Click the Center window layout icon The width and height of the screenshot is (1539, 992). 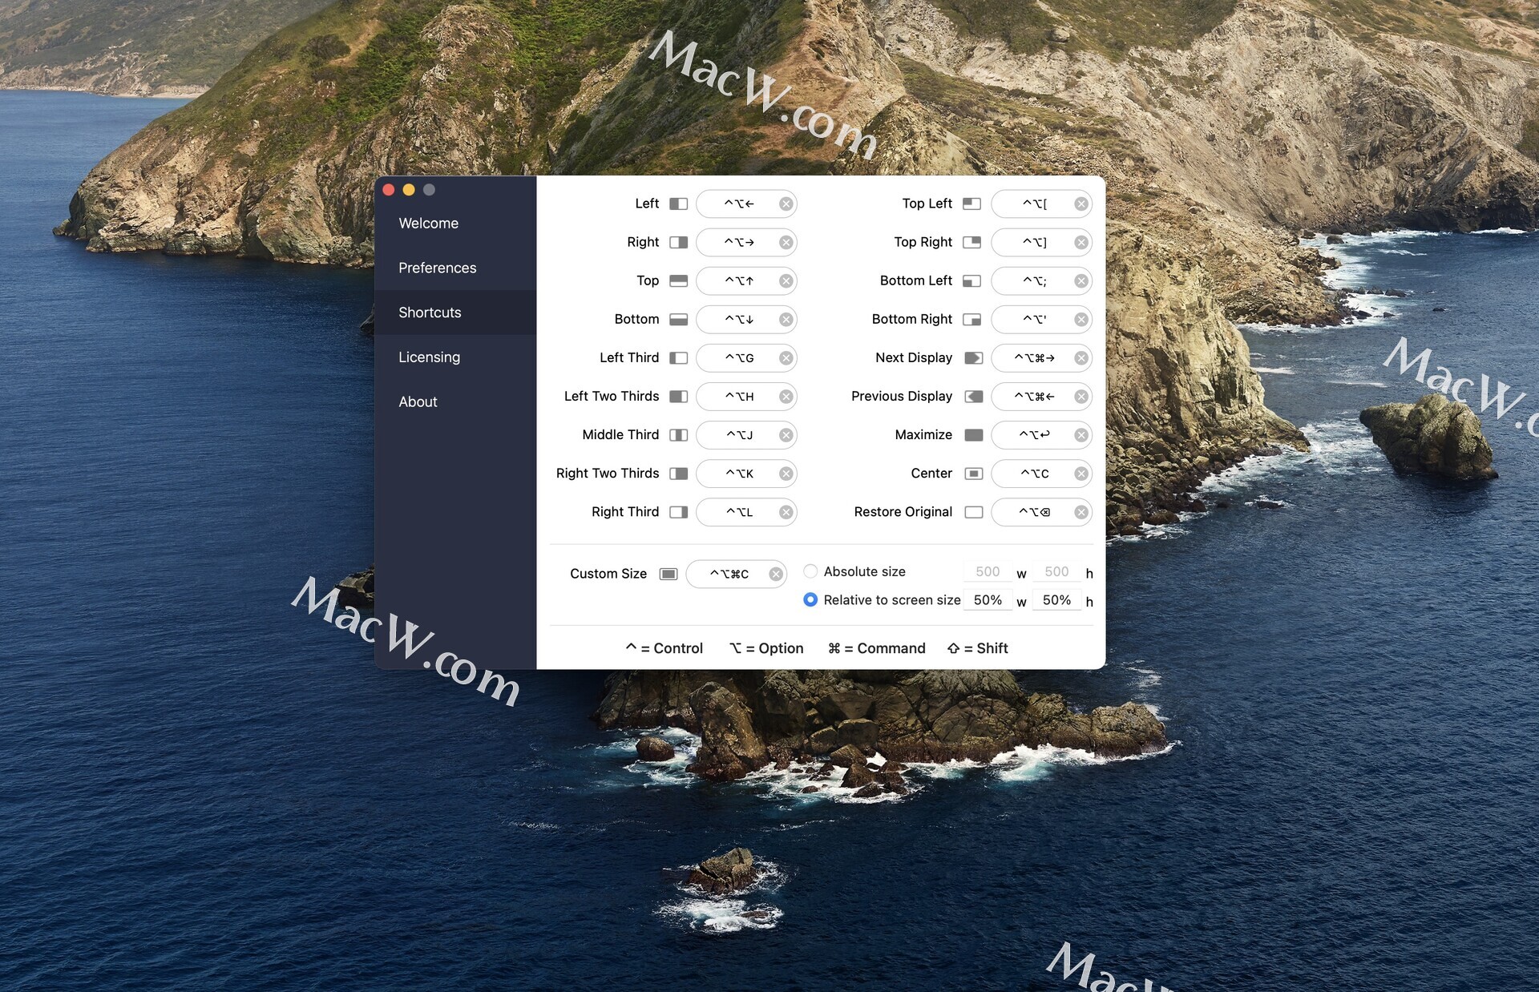973,474
